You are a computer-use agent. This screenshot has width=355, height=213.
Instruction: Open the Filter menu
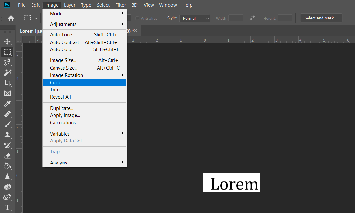120,5
